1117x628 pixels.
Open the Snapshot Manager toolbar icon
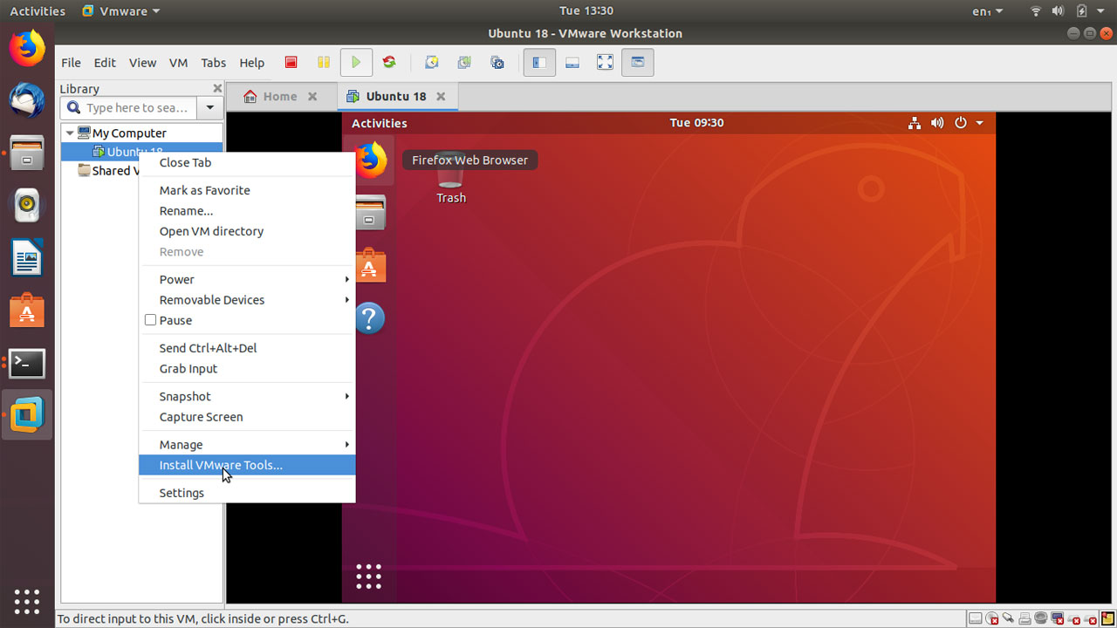pos(497,62)
